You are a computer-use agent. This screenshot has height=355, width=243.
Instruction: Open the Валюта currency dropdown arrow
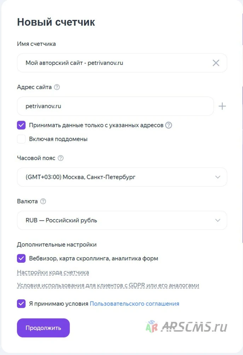218,220
